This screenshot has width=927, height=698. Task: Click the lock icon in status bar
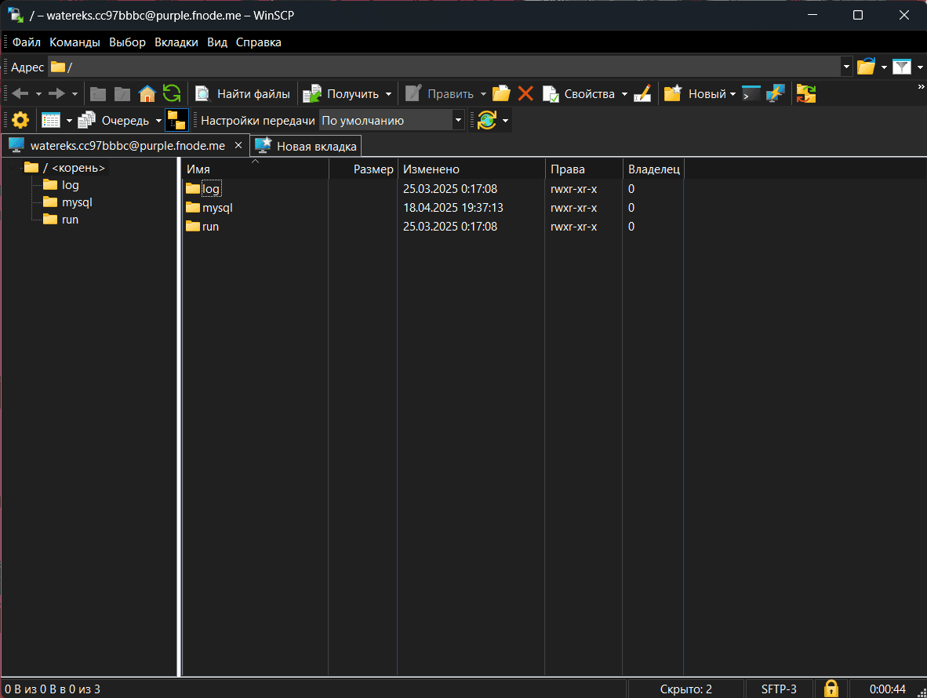pos(831,689)
